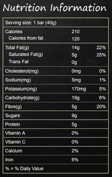Select the Vitamin C 0% value
112x177 pixels.
point(75,142)
